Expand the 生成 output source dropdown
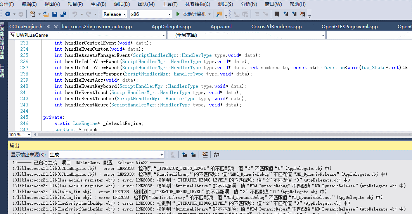 [162, 155]
